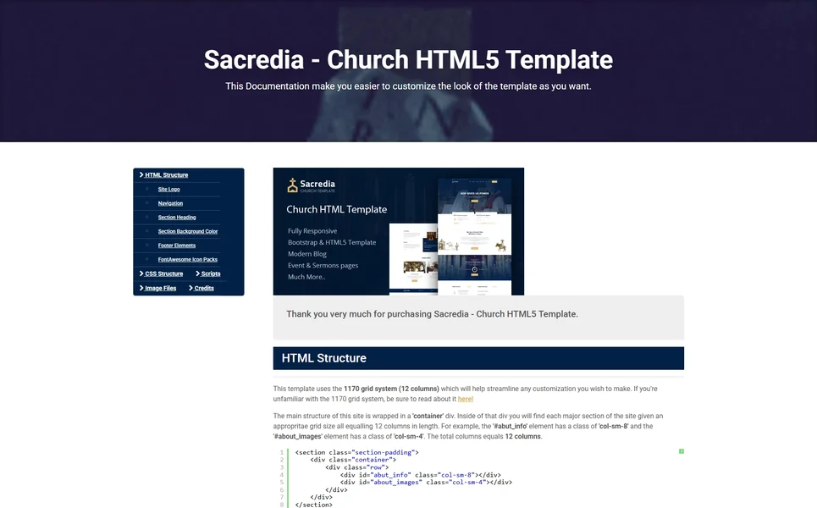The image size is (817, 508).
Task: Open Section Background Color link
Action: point(187,231)
